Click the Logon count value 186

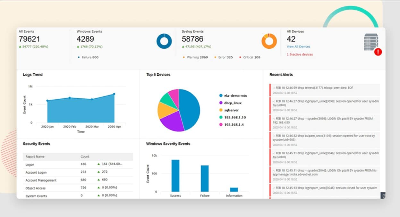(83, 164)
